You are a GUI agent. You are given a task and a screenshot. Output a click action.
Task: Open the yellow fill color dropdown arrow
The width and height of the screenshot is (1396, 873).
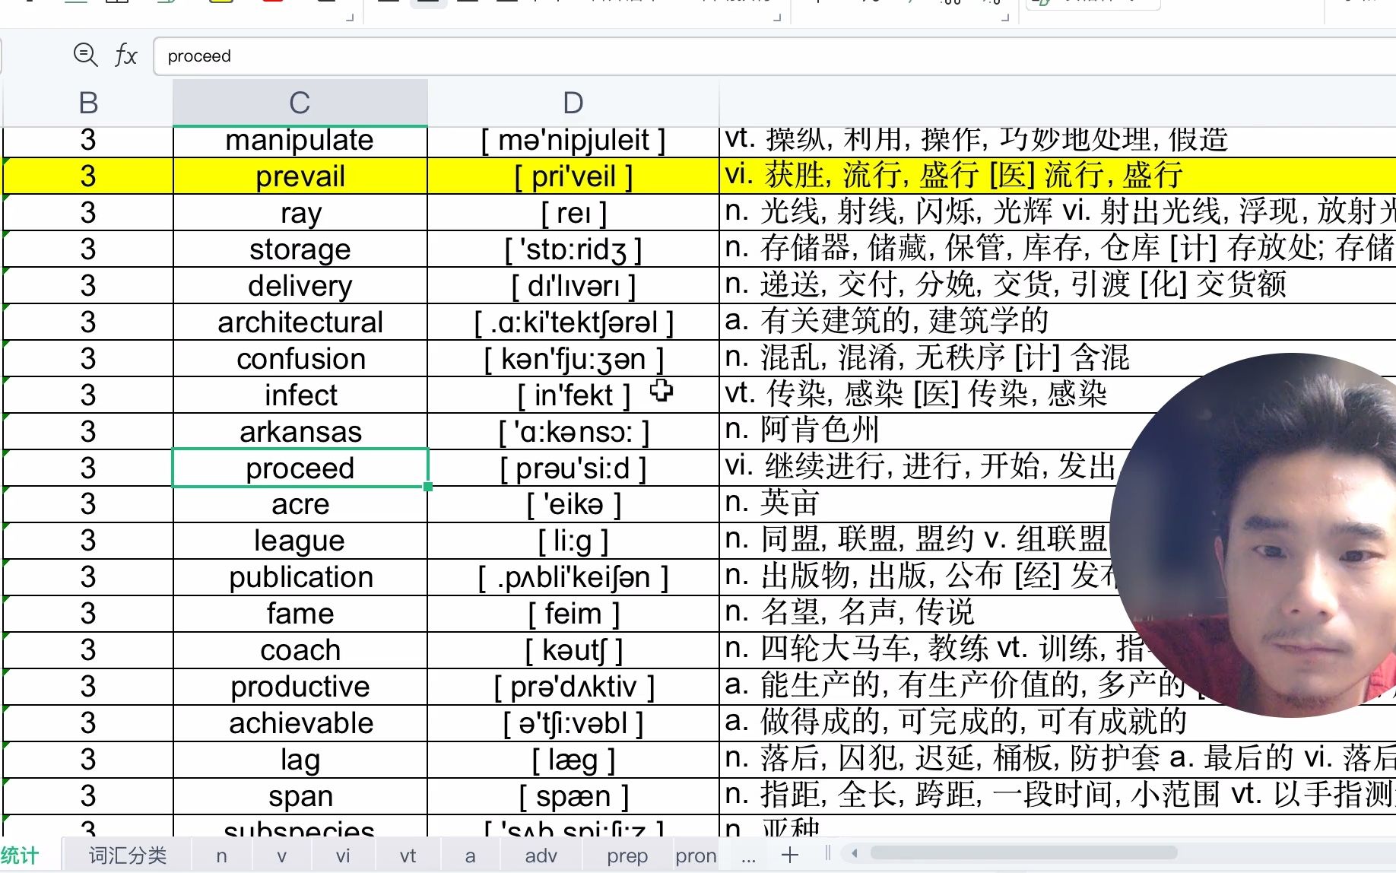point(240,4)
